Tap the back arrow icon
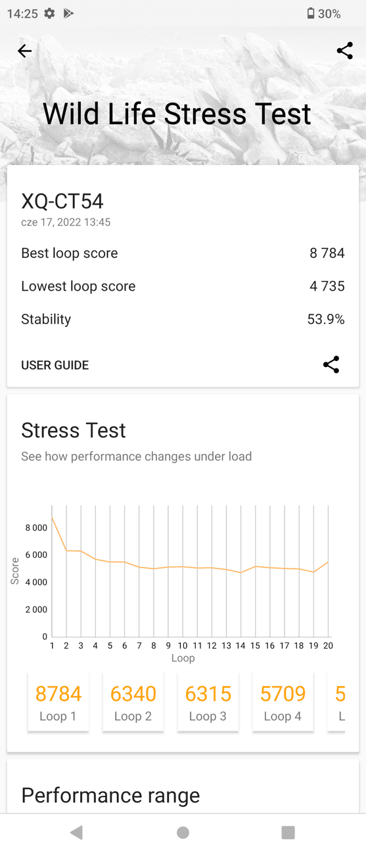 (x=24, y=51)
